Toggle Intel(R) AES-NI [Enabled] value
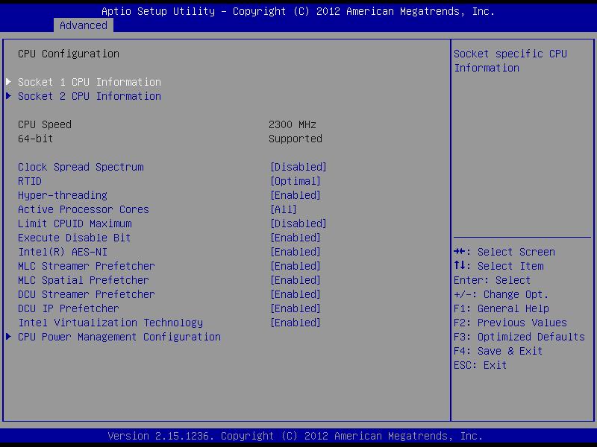 296,252
